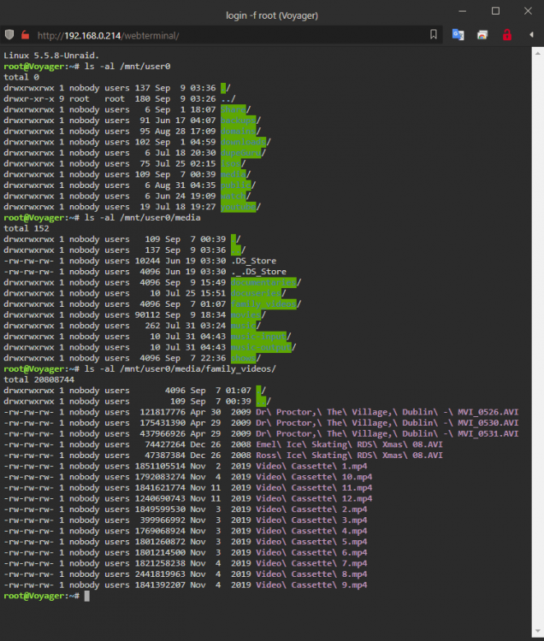Click the highlighted 'family_videos' directory name

pos(263,304)
